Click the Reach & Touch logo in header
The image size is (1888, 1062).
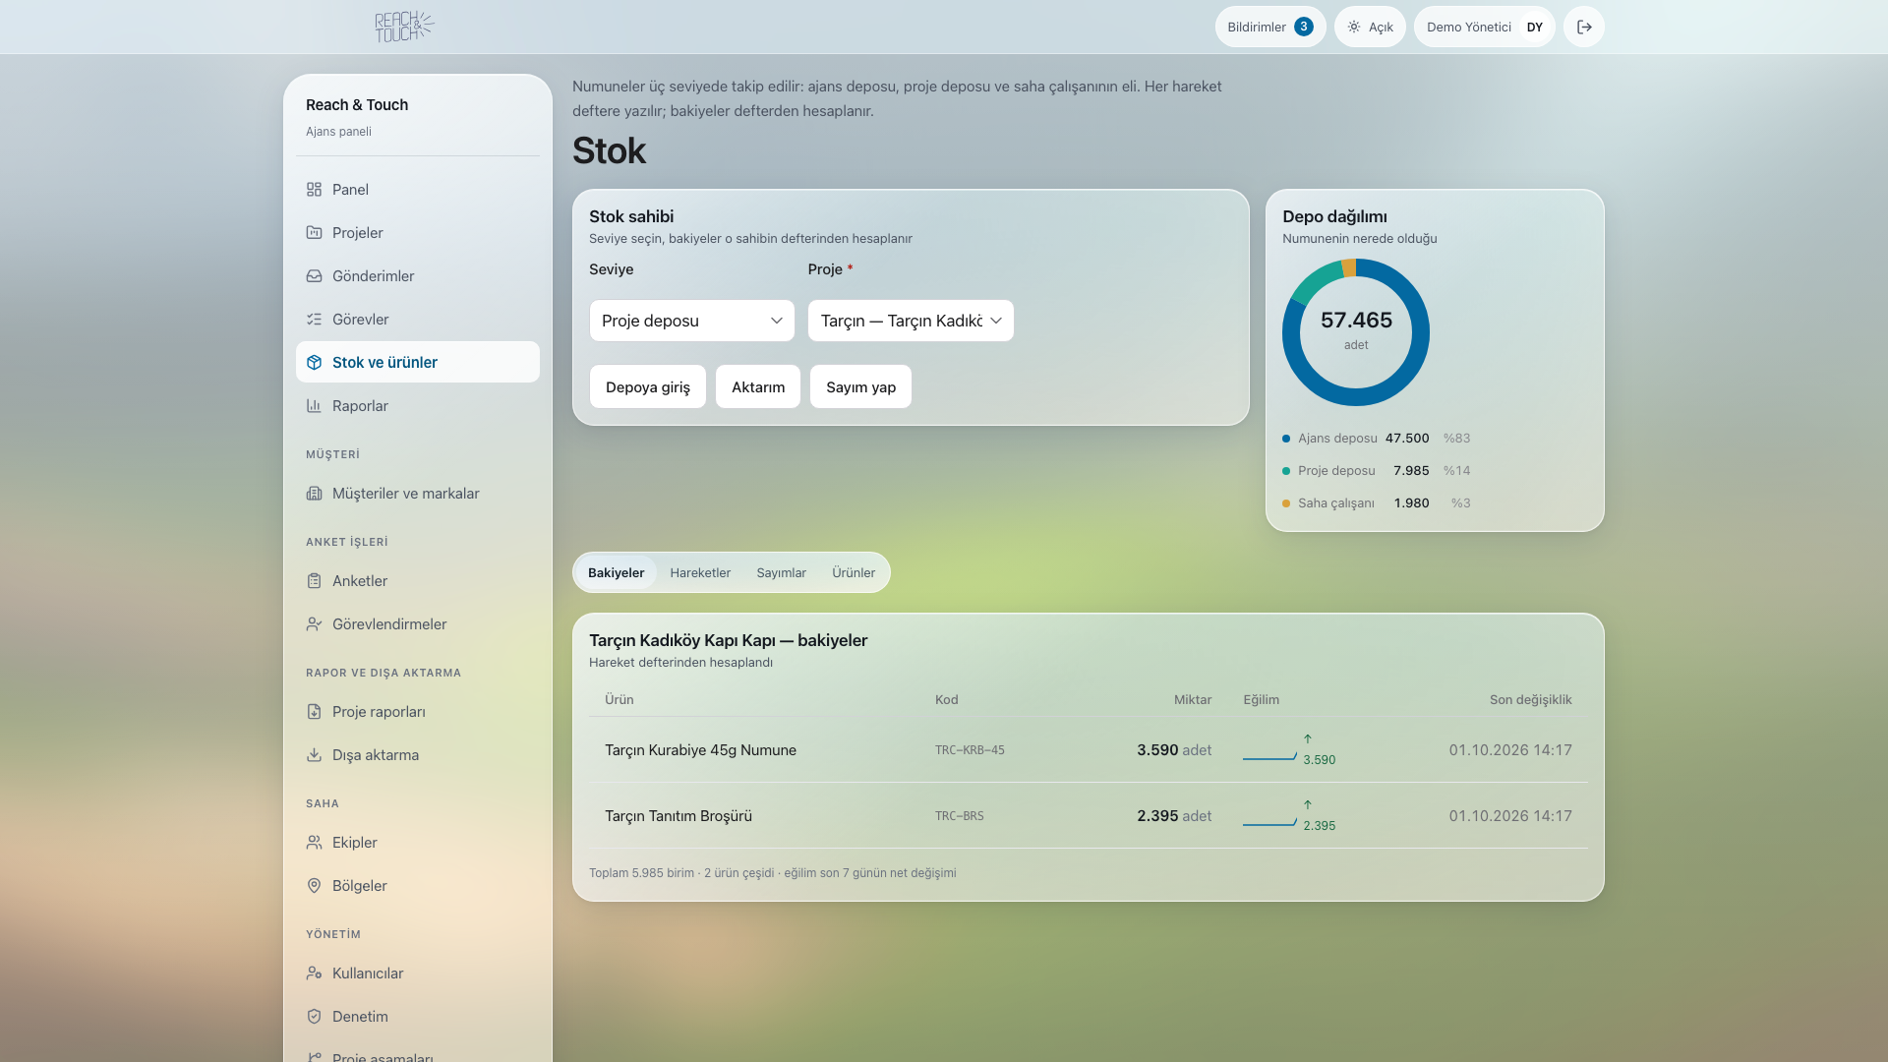point(404,27)
